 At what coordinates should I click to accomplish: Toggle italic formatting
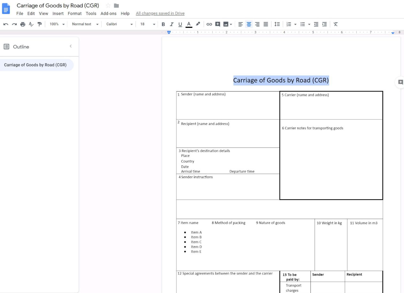coord(171,24)
